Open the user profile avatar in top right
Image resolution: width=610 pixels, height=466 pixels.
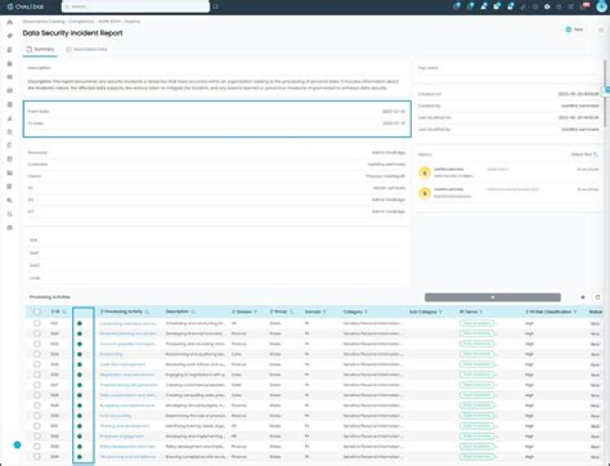[x=602, y=6]
